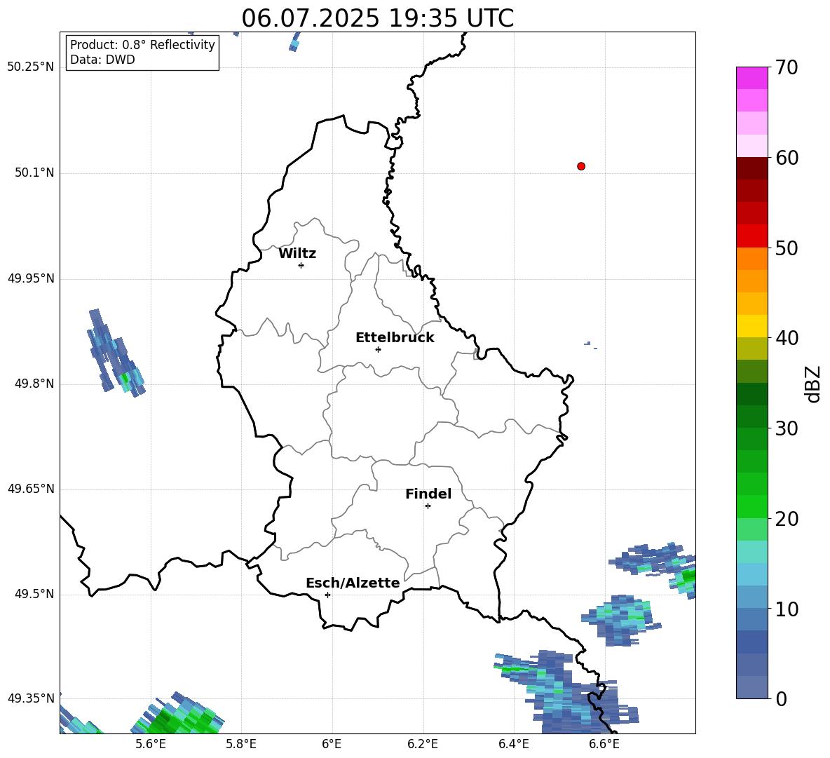Click the 50 colorbar tick label
Image resolution: width=830 pixels, height=758 pixels.
[x=787, y=248]
